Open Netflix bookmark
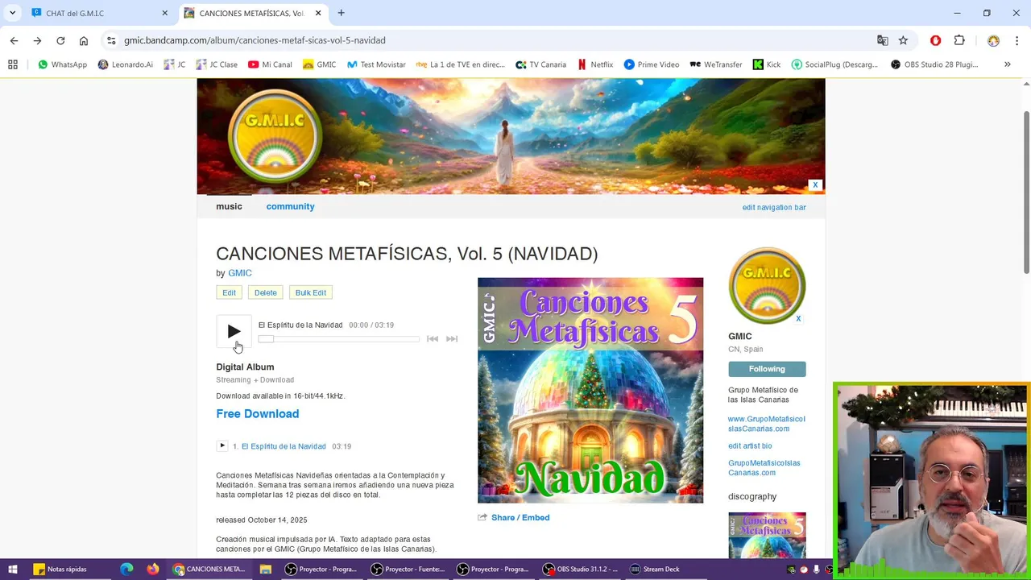This screenshot has width=1031, height=580. 595,64
